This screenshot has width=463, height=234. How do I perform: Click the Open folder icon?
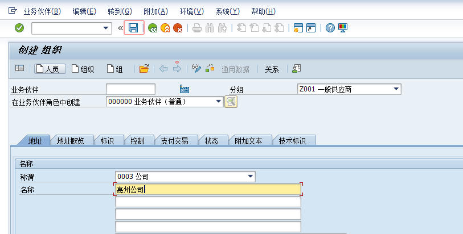(144, 69)
